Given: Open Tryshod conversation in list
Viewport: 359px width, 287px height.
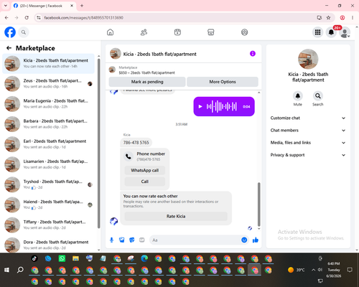Looking at the screenshot, I should 49,184.
